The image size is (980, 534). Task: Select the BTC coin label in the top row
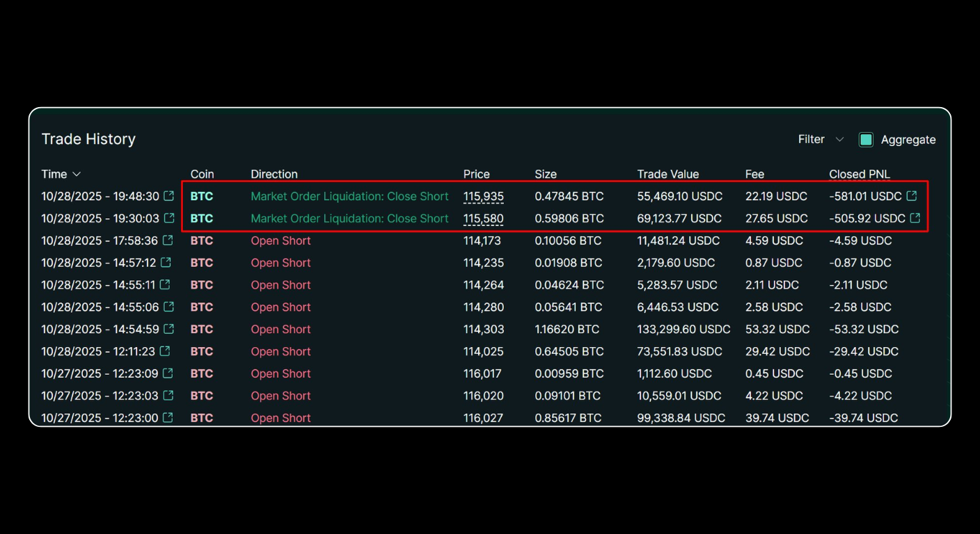coord(201,196)
